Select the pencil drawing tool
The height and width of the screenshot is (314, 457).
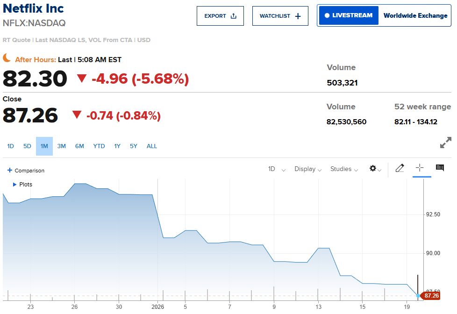tap(400, 168)
